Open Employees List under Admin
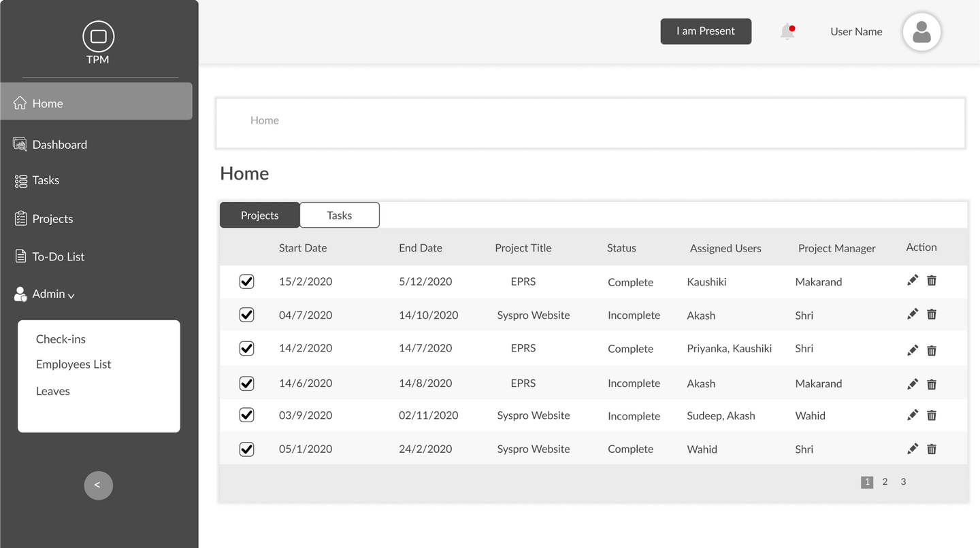This screenshot has height=548, width=980. click(73, 364)
